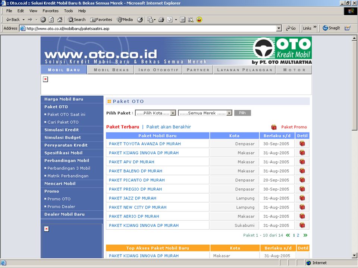358x268 pixels.
Task: Click detail gift icon for Pregio row
Action: click(302, 189)
